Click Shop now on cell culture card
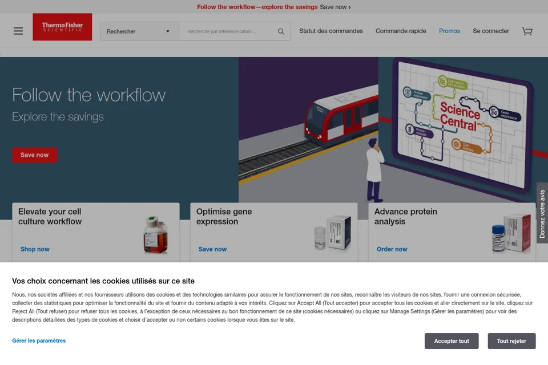The width and height of the screenshot is (548, 365). pyautogui.click(x=35, y=249)
